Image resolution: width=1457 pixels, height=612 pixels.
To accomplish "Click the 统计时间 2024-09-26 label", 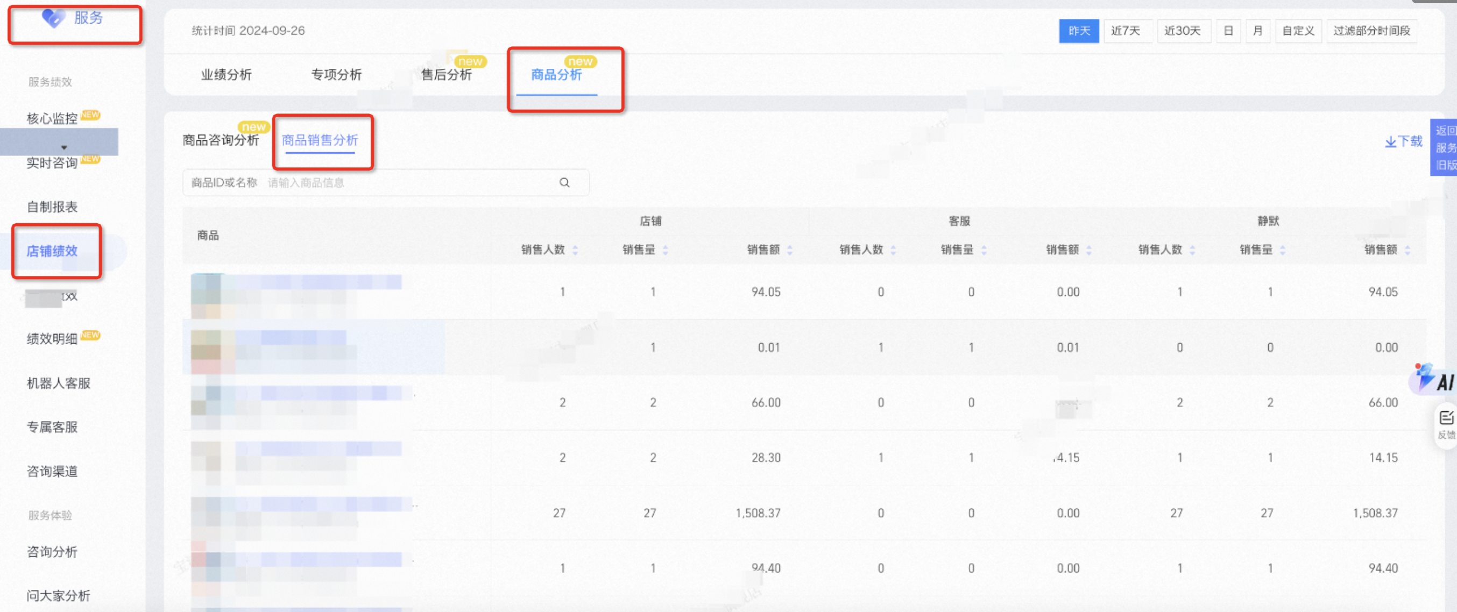I will (248, 31).
